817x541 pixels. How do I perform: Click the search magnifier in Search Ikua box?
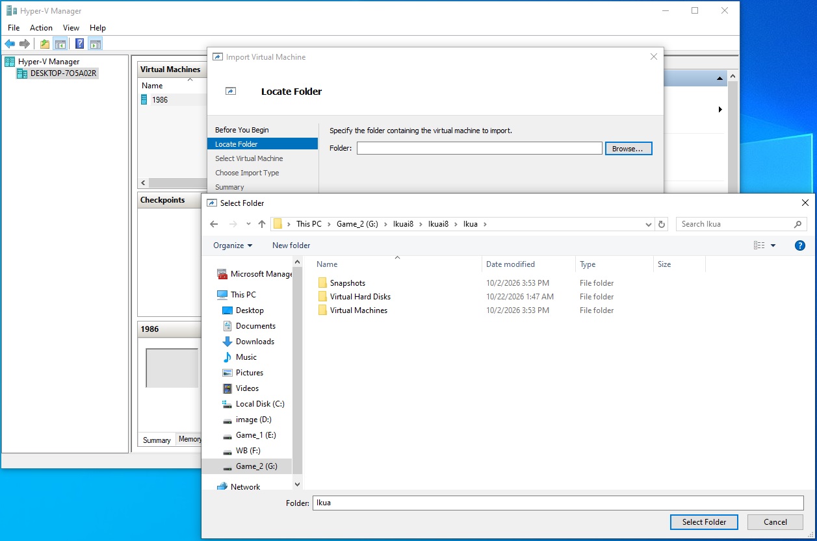click(798, 224)
